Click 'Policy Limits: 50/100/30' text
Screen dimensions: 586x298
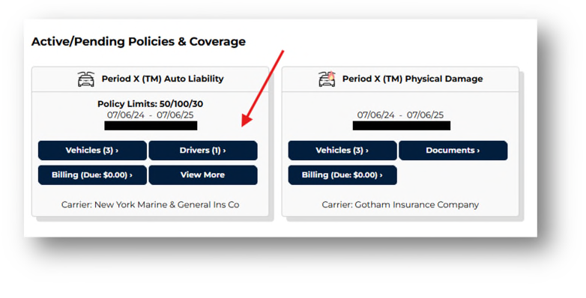point(150,104)
